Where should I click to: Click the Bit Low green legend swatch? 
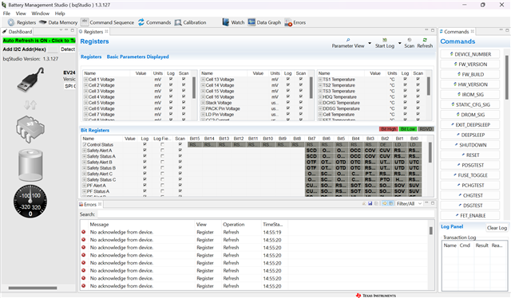click(408, 129)
